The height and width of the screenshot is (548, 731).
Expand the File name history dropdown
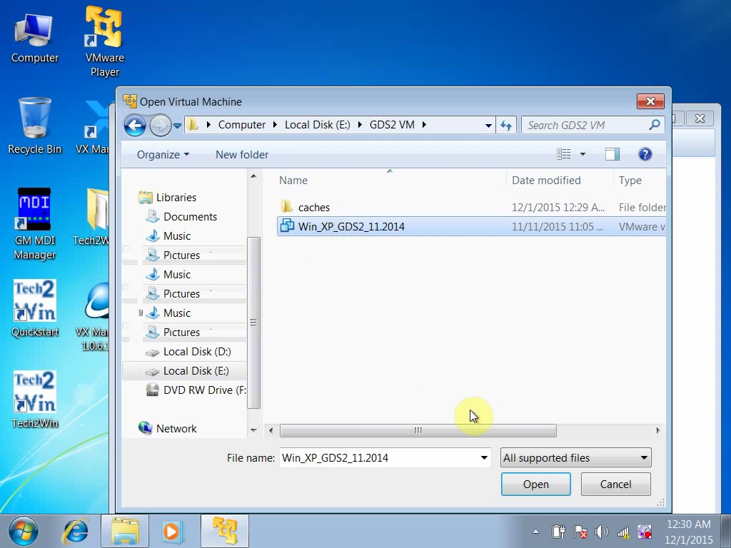[484, 457]
